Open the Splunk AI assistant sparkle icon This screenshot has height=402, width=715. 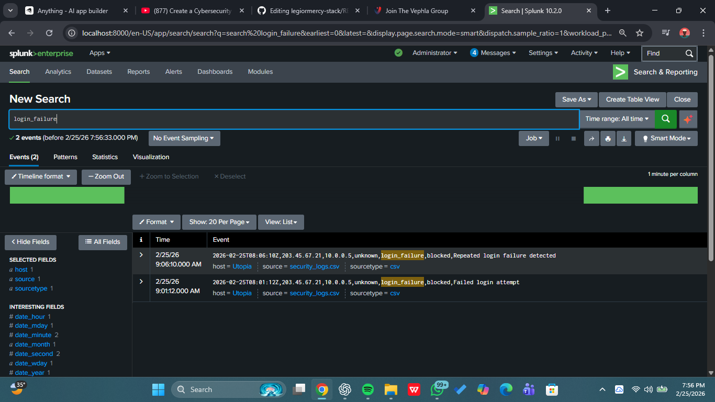[688, 119]
